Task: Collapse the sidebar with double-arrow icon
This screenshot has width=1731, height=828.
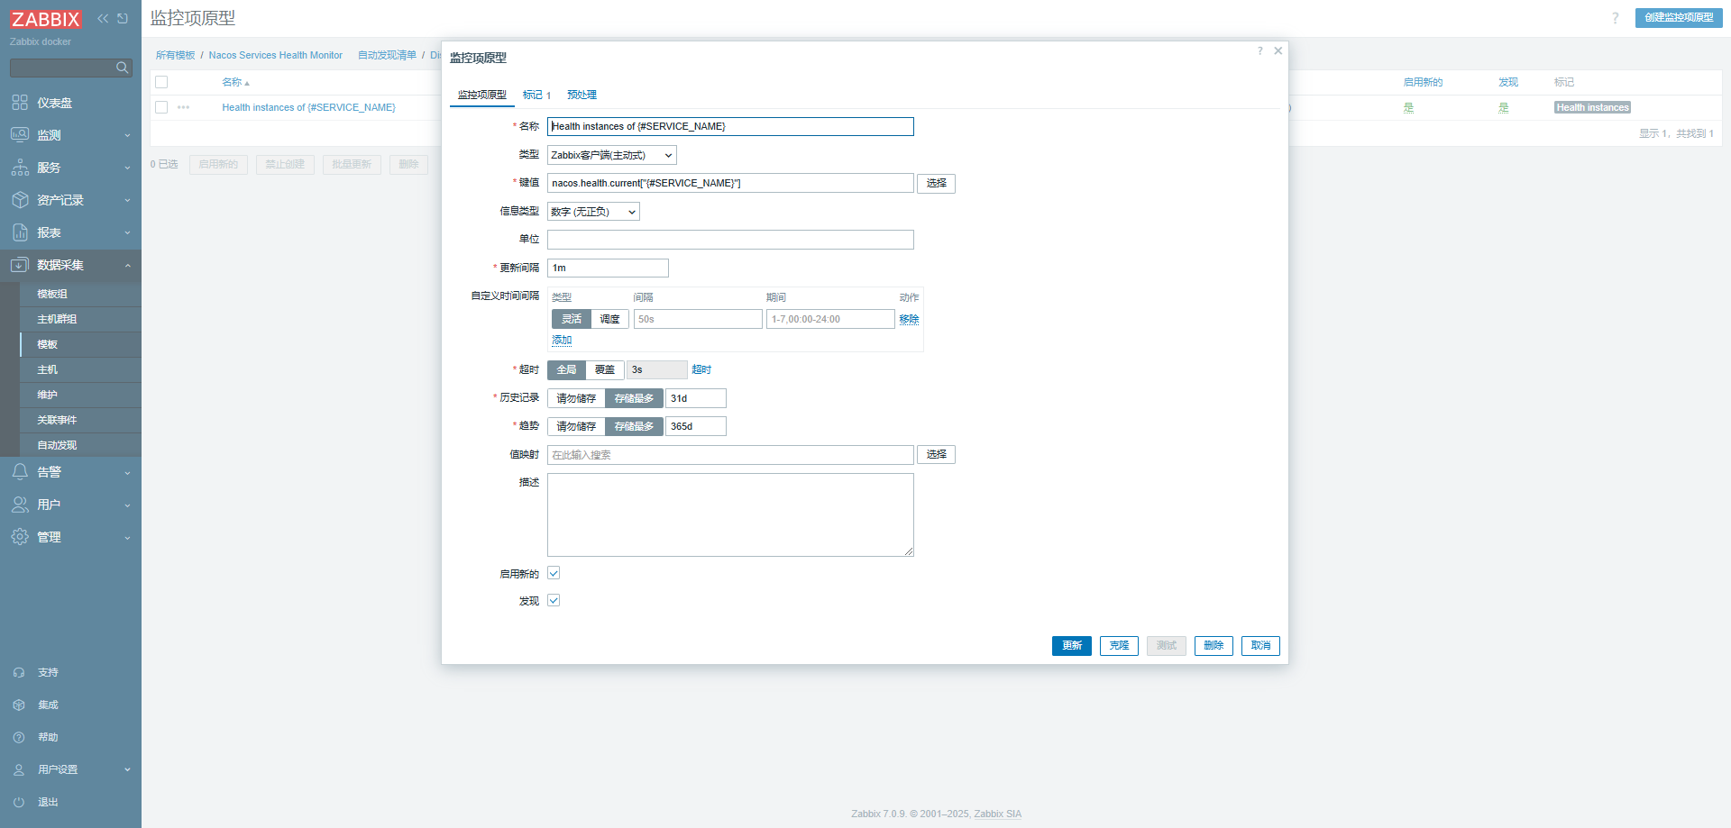Action: coord(103,18)
